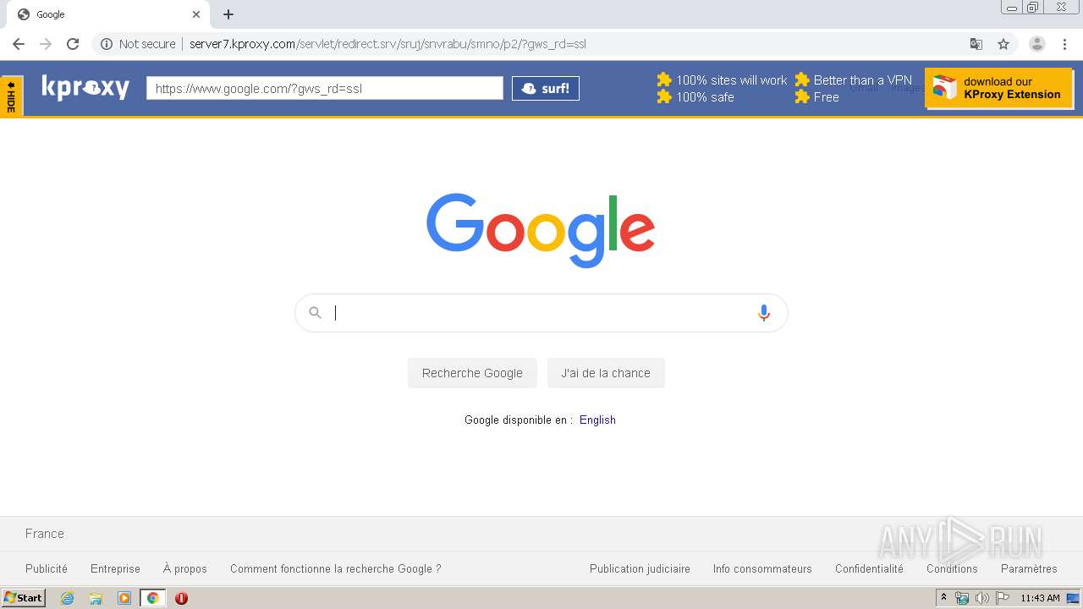Click the Google logo

click(541, 230)
